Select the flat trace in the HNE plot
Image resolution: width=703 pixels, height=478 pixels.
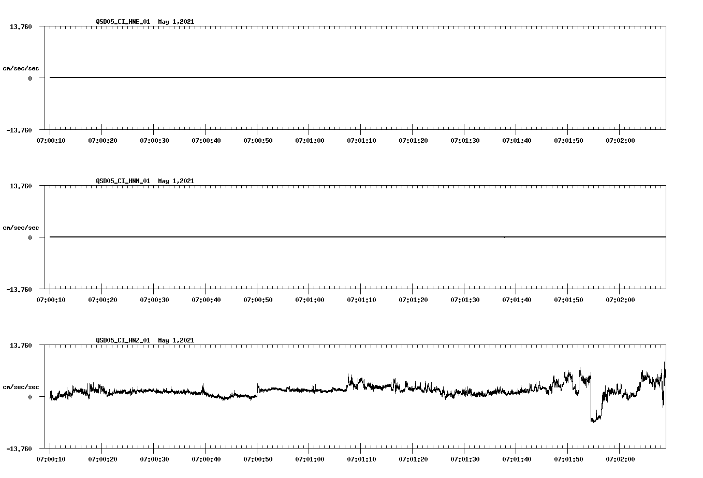311,77
